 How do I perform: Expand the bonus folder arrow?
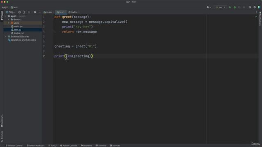click(8, 20)
